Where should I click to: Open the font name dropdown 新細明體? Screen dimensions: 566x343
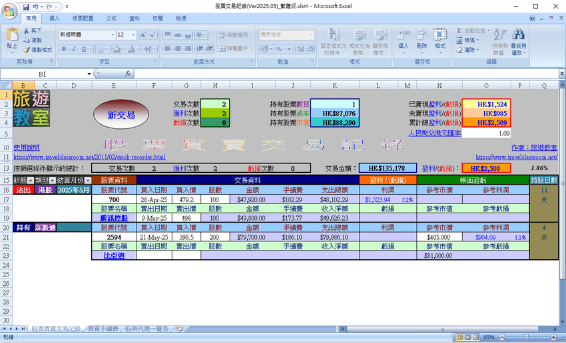(112, 35)
